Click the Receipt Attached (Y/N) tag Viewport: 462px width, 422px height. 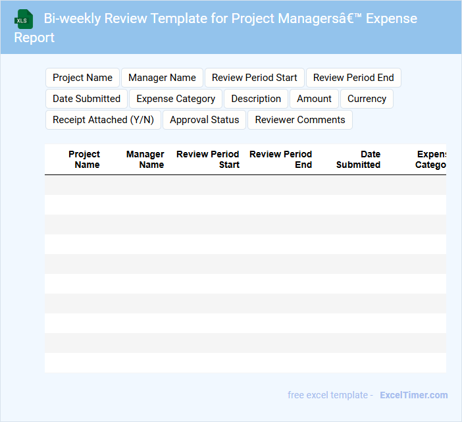103,120
